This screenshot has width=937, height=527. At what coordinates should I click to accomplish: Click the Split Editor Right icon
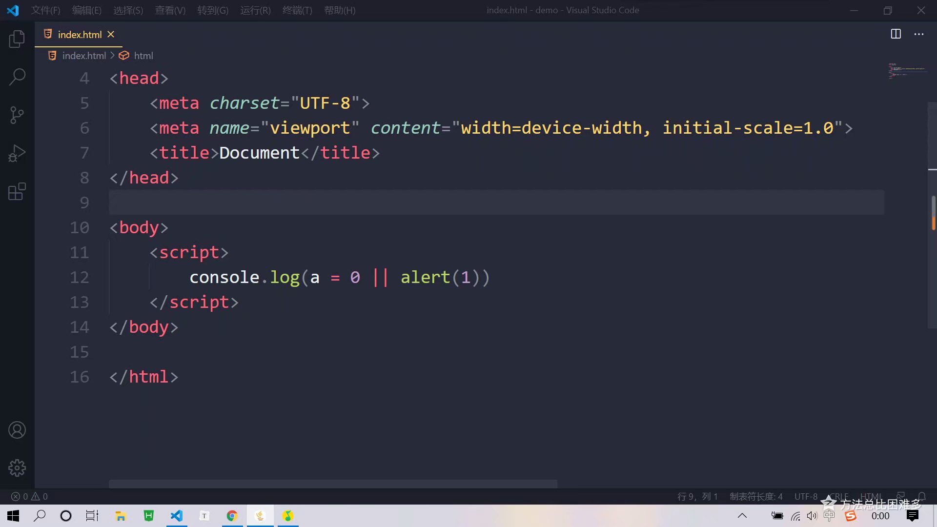click(x=896, y=34)
